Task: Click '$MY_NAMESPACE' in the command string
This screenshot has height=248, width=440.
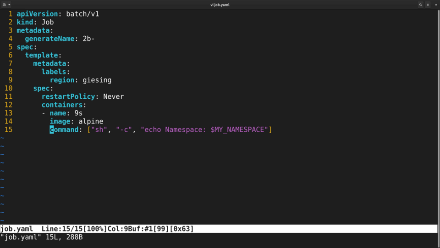Action: tap(237, 130)
